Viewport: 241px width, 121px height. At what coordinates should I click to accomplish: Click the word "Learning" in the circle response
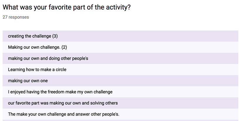click(17, 70)
